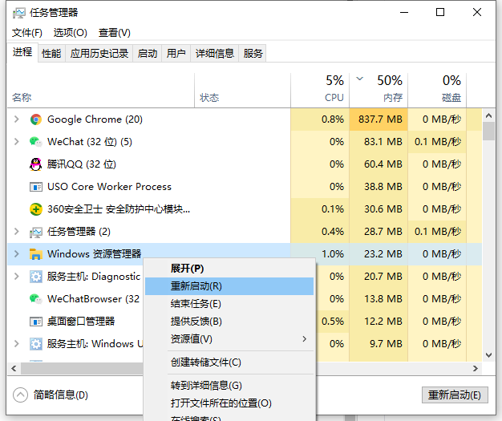This screenshot has height=421, width=502.
Task: Click the WeChat process icon
Action: tap(35, 142)
